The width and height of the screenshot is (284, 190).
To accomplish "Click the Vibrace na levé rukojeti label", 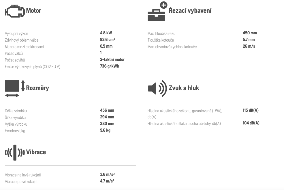I will point(23,175).
